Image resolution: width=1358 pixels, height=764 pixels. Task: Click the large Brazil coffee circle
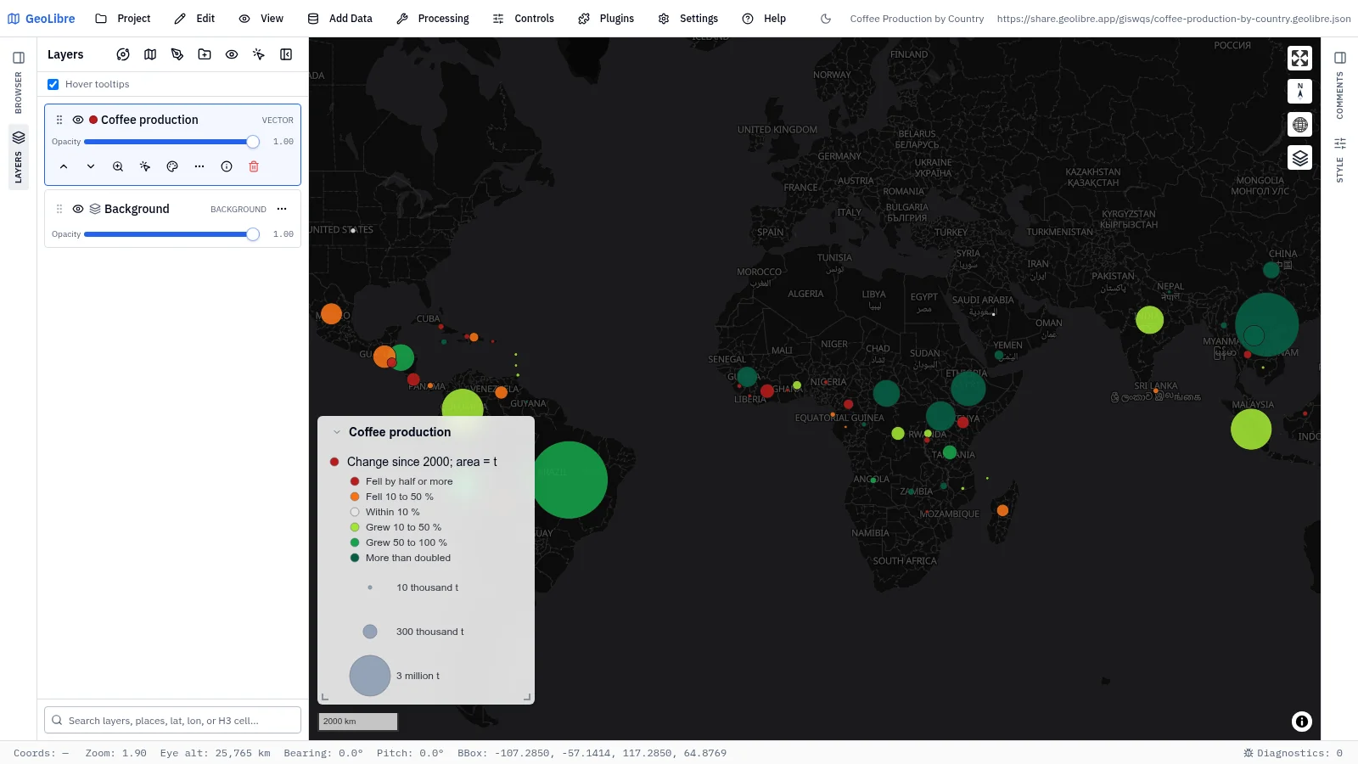[x=570, y=480]
